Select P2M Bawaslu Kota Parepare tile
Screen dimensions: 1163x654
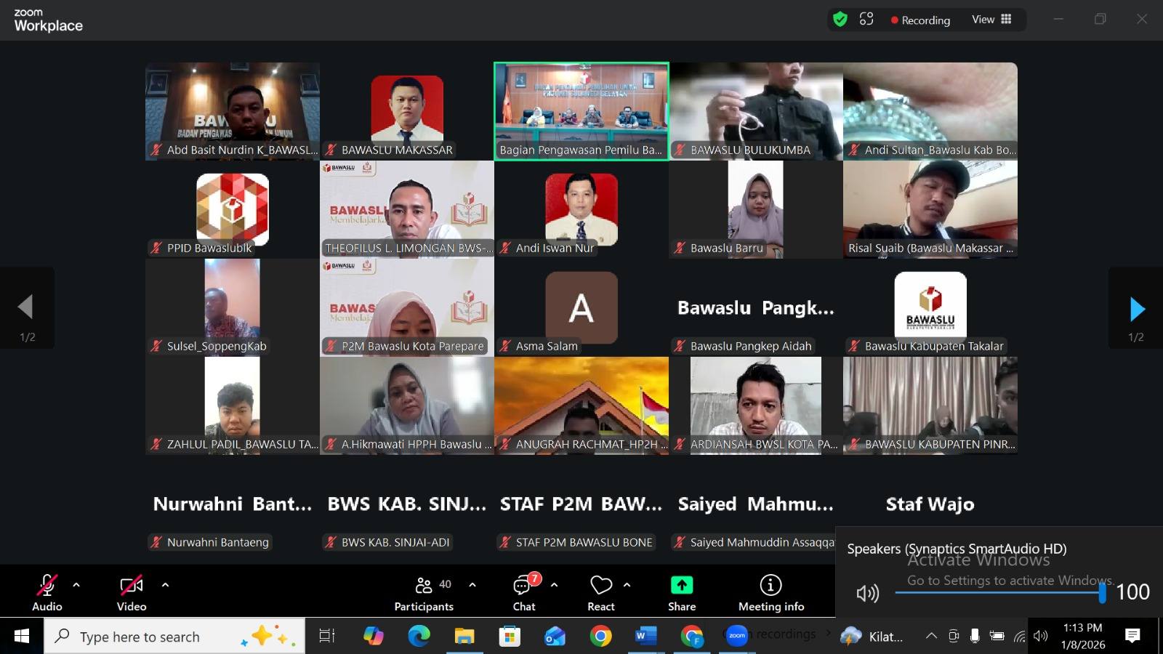[x=407, y=307]
